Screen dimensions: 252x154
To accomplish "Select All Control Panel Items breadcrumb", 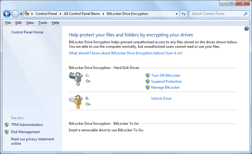I will click(82, 14).
